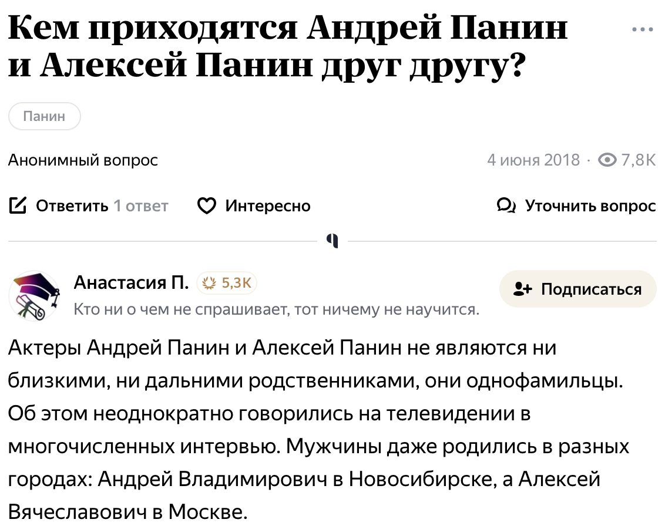Click the quote mark divider icon
The height and width of the screenshot is (526, 665).
pyautogui.click(x=332, y=241)
